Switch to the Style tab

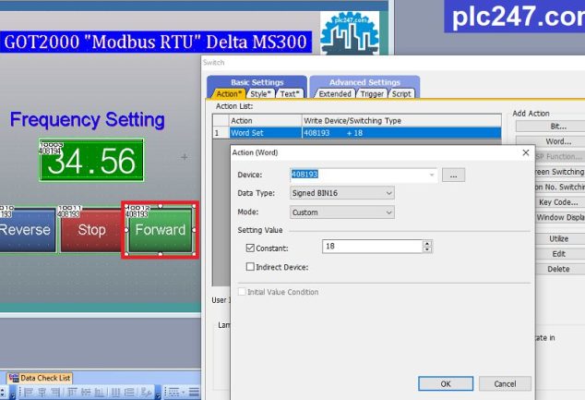[x=260, y=93]
